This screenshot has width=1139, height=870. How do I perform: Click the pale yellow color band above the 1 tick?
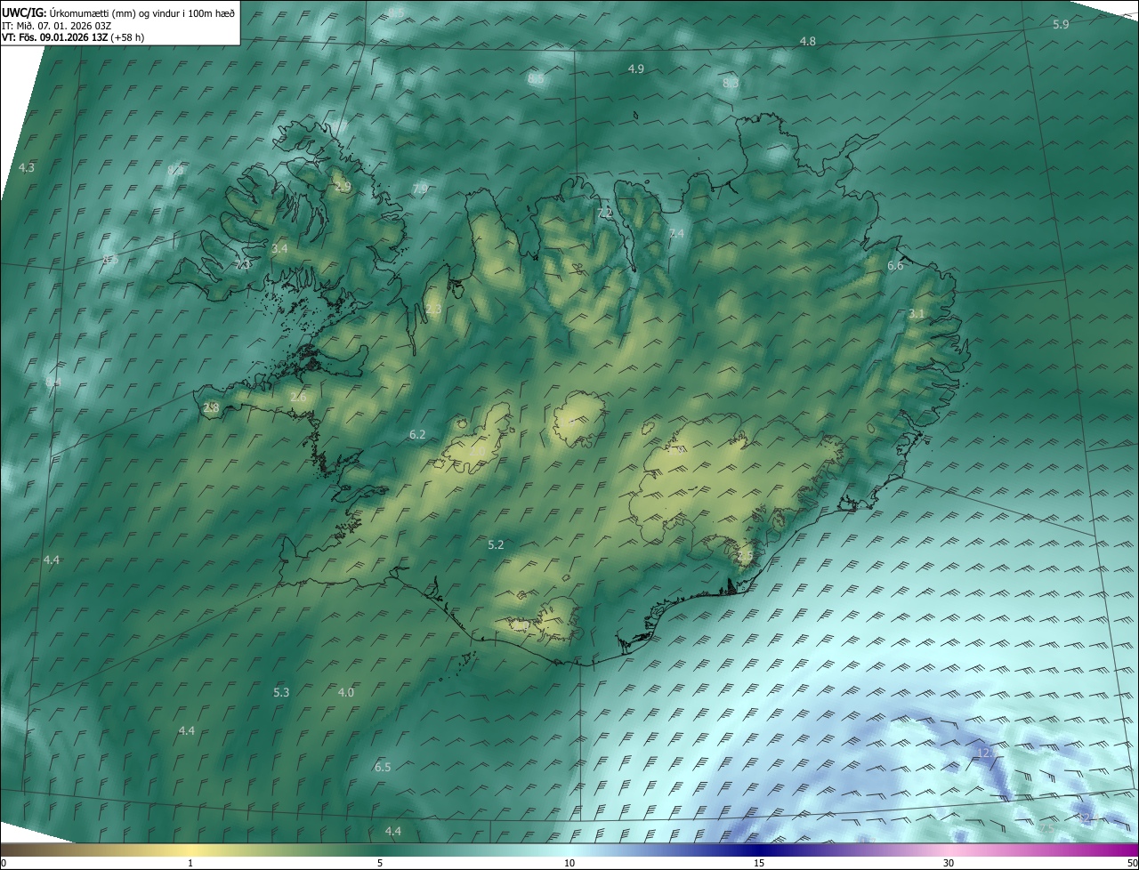click(190, 850)
